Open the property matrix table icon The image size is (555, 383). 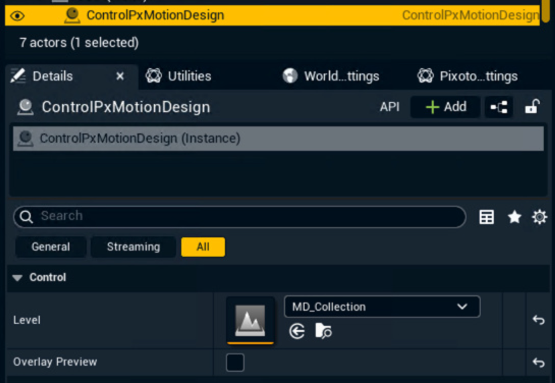[487, 217]
